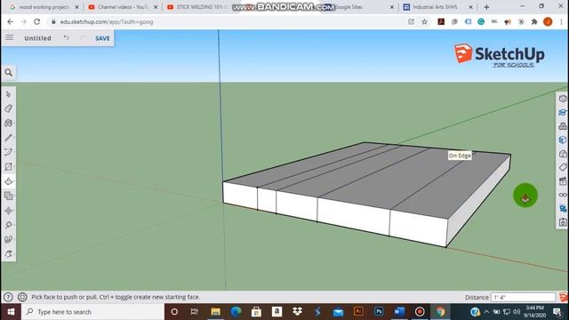Click the undo arrow in the header
This screenshot has width=569, height=320.
tap(66, 37)
